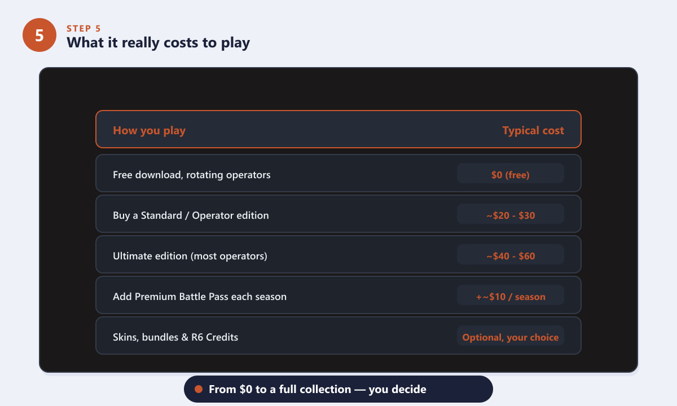
Task: Click 'From $0 to a full collection' banner
Action: (338, 389)
